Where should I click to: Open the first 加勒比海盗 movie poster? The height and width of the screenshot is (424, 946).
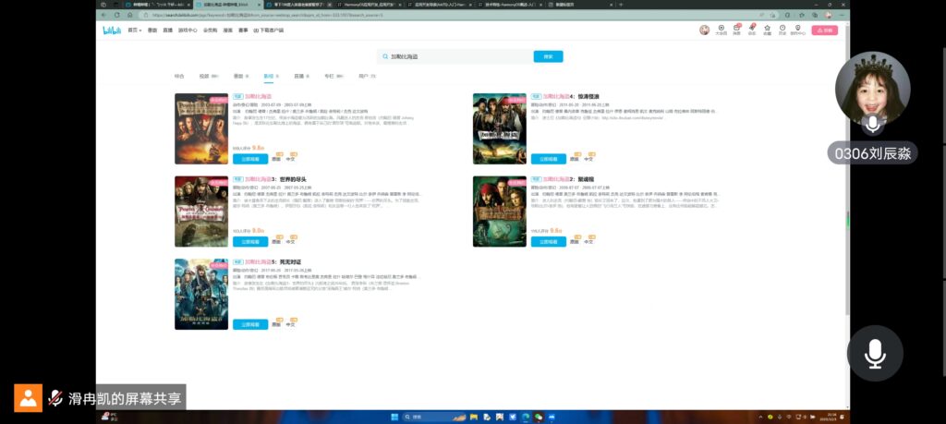(x=201, y=128)
